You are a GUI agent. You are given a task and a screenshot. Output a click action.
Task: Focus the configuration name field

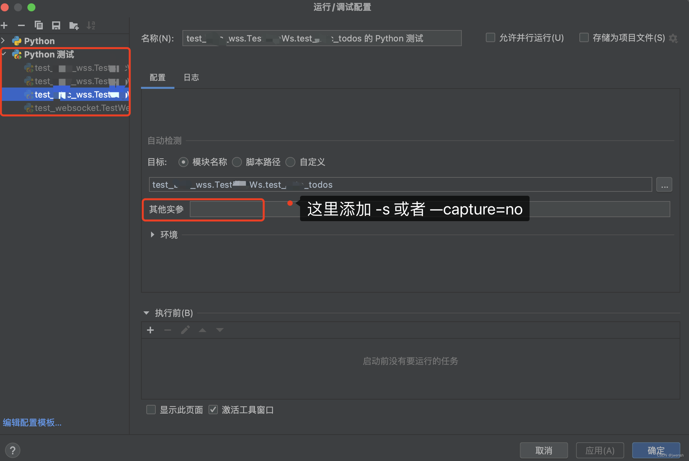click(x=322, y=38)
